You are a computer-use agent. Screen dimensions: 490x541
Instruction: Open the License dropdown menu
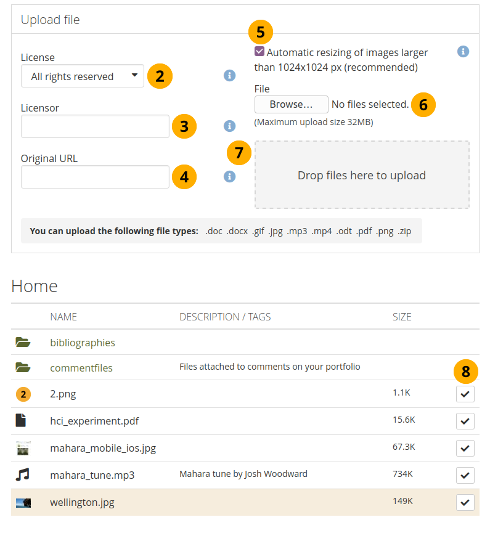83,76
